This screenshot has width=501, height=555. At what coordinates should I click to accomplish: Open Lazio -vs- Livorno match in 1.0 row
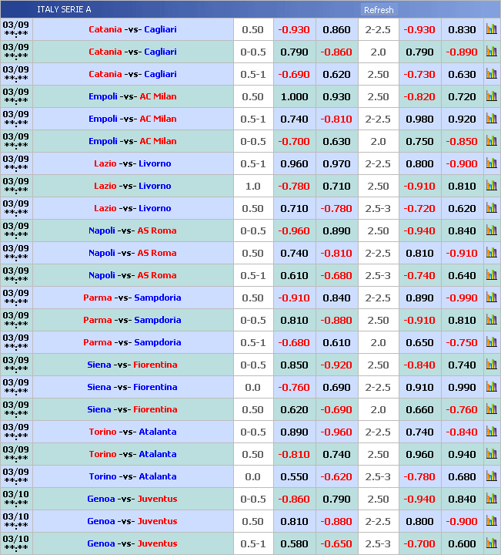[x=132, y=186]
